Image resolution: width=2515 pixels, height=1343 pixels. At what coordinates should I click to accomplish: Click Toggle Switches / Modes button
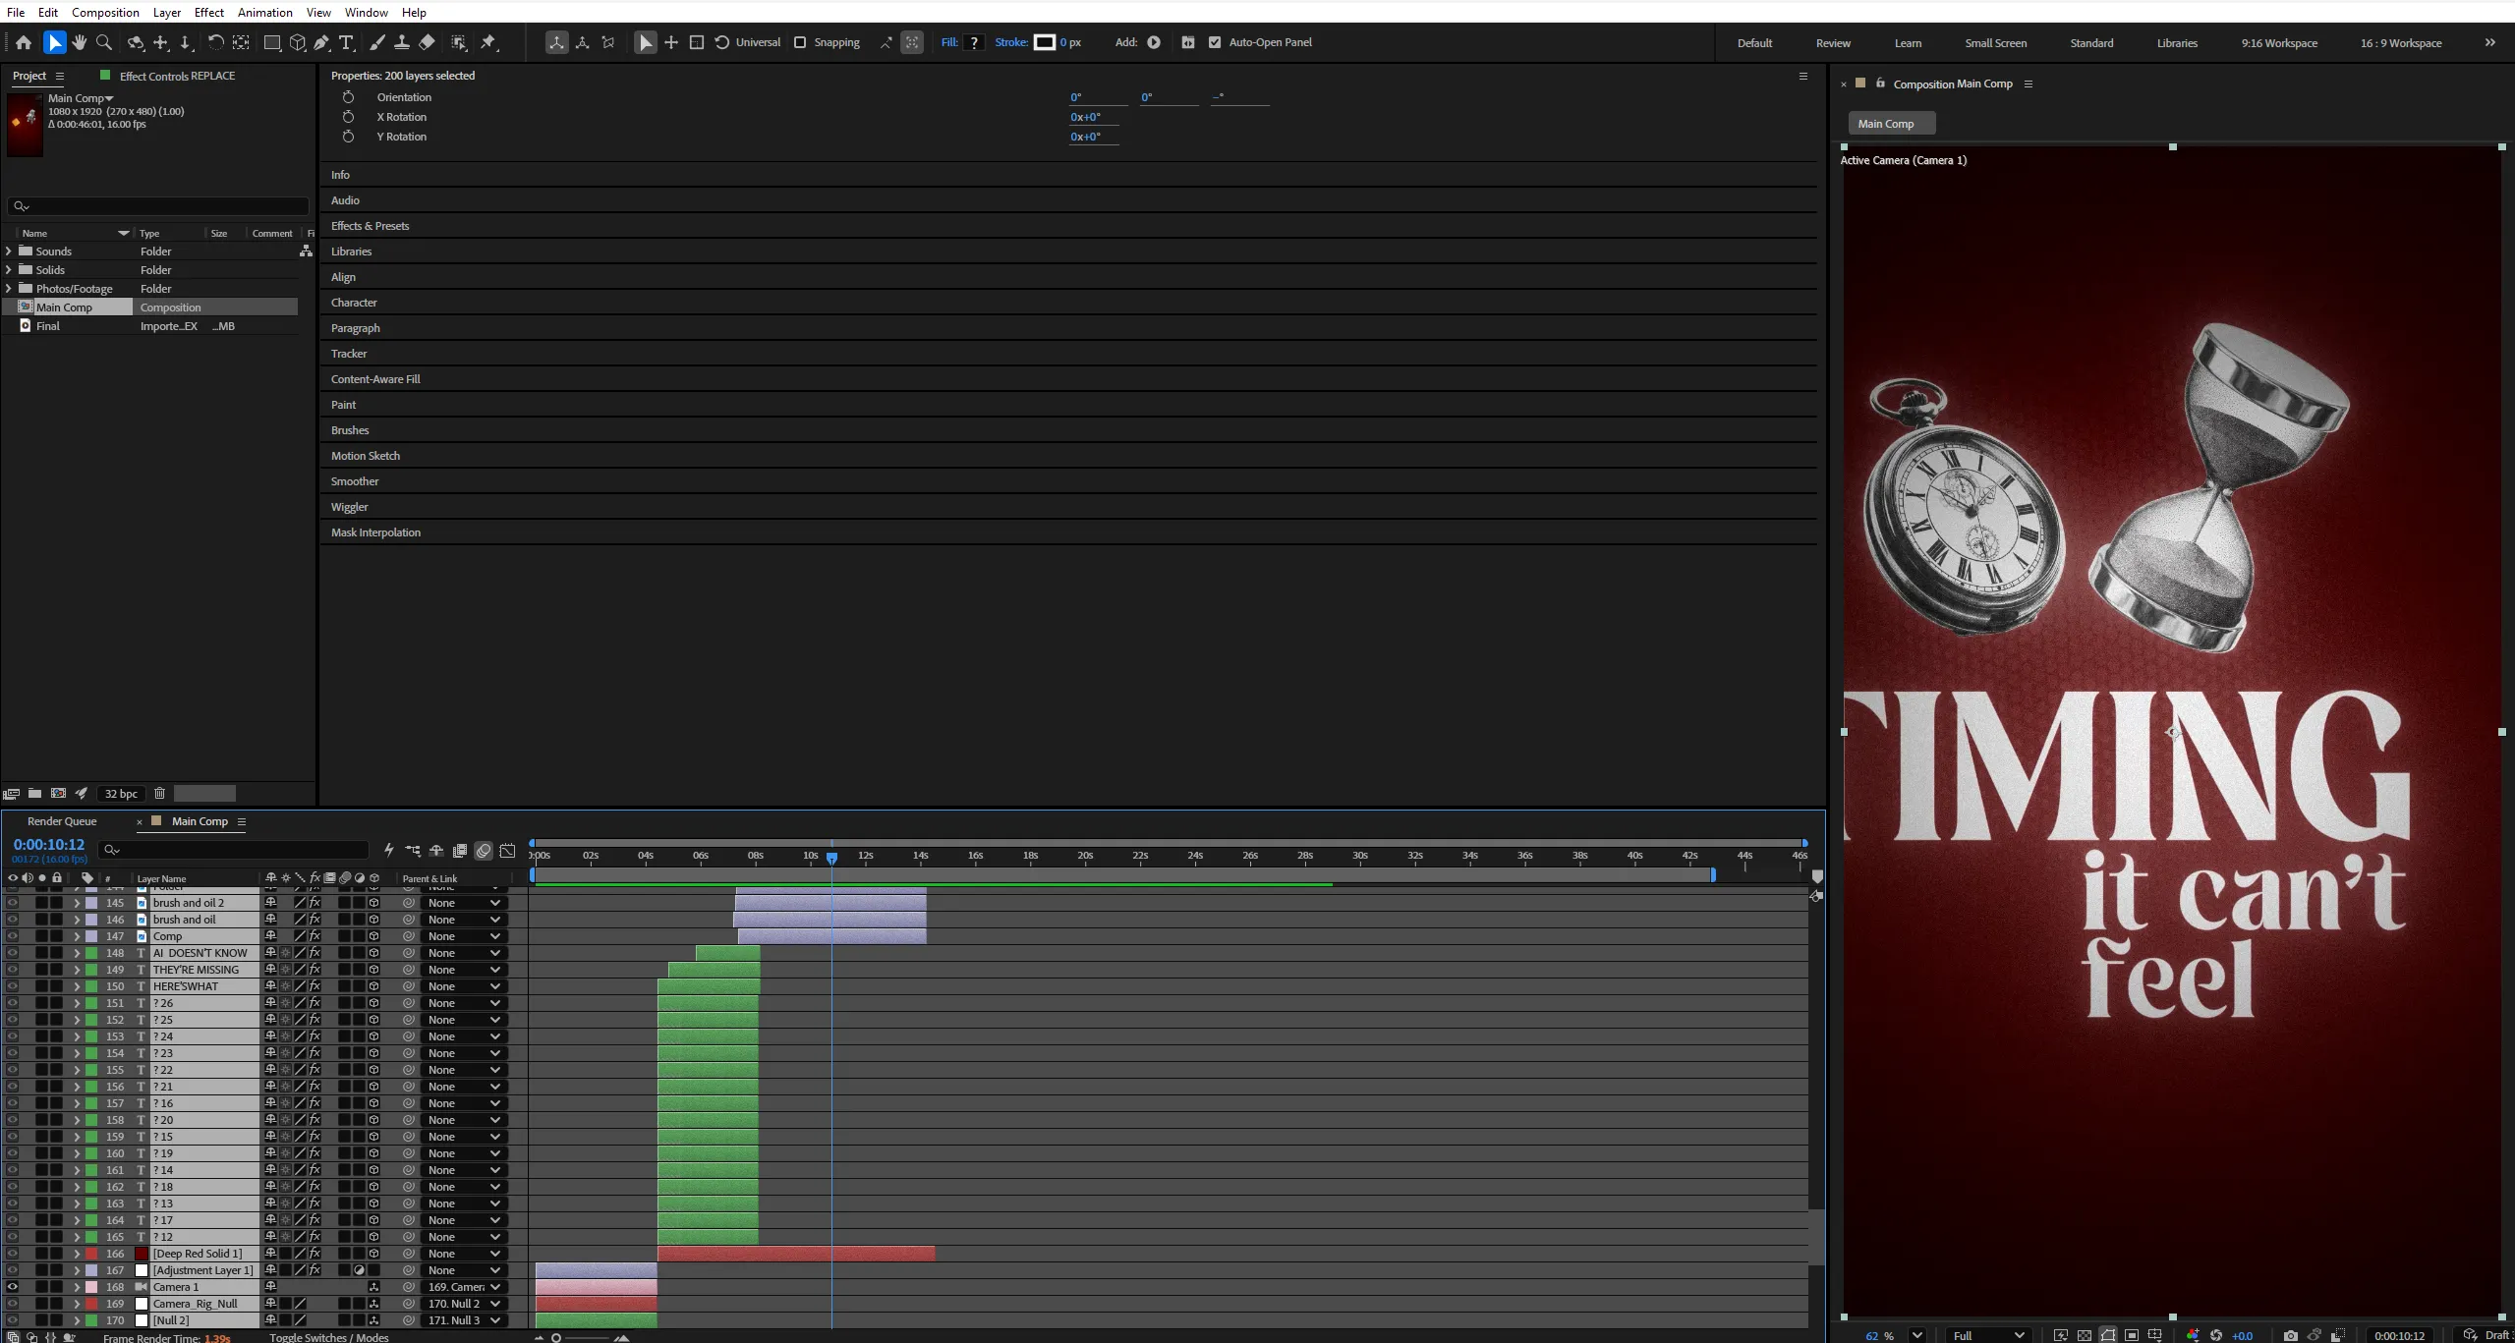[329, 1337]
